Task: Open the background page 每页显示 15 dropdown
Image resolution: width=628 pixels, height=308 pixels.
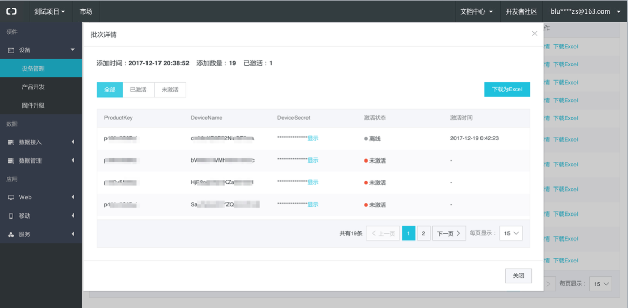Action: [x=600, y=284]
